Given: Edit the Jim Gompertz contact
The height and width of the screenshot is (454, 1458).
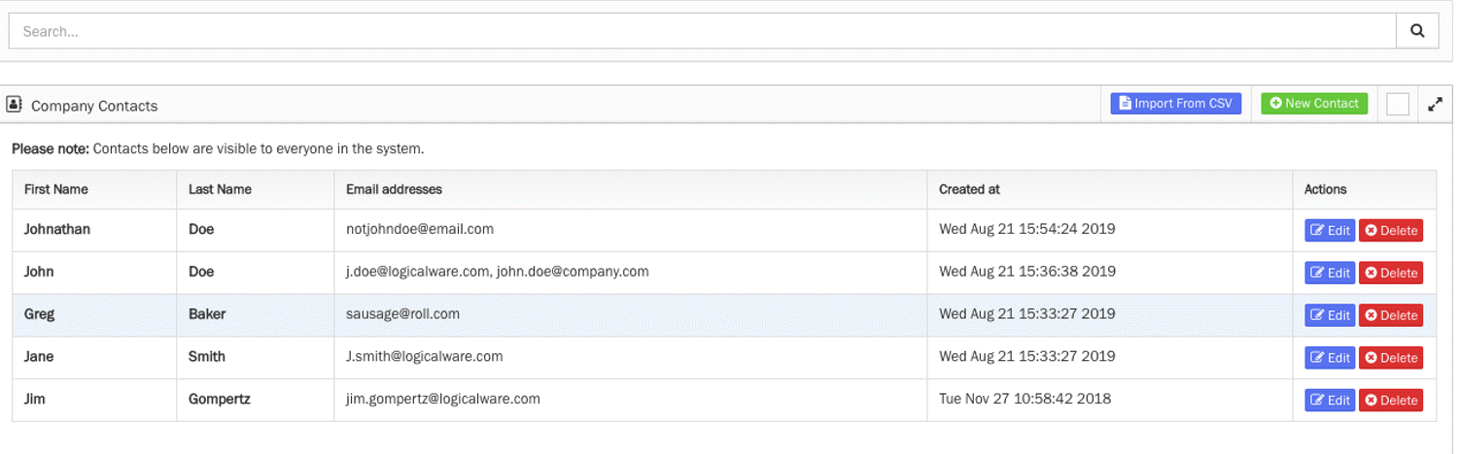Looking at the screenshot, I should click(x=1329, y=401).
